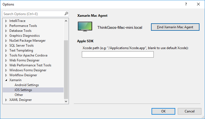
Task: Cancel the Options dialog
Action: pos(189,111)
